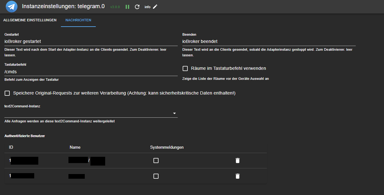The height and width of the screenshot is (195, 384).
Task: Delete the second authenticated user row
Action: click(237, 176)
